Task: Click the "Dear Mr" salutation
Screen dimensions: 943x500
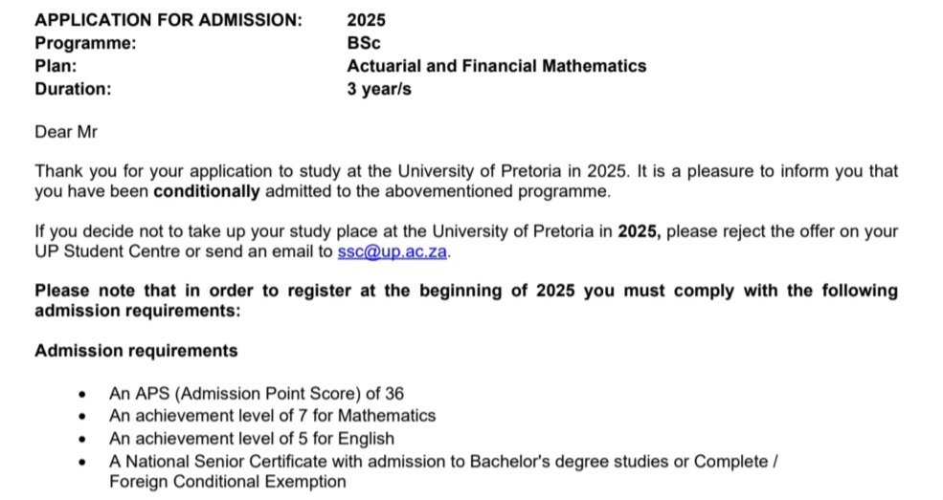Action: tap(66, 132)
